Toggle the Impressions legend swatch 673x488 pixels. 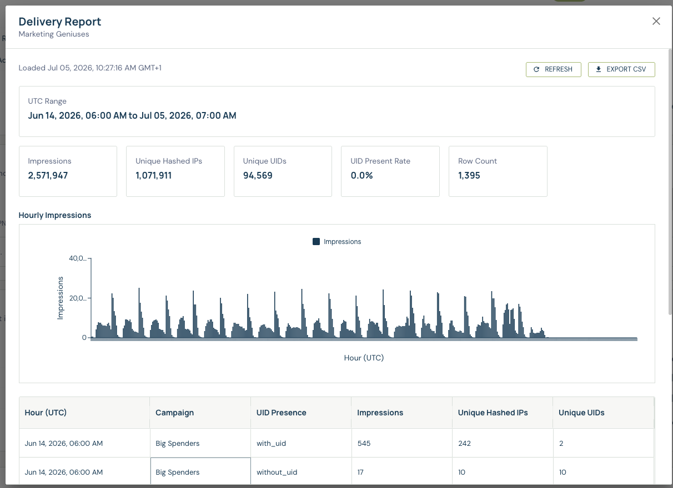[x=316, y=242]
